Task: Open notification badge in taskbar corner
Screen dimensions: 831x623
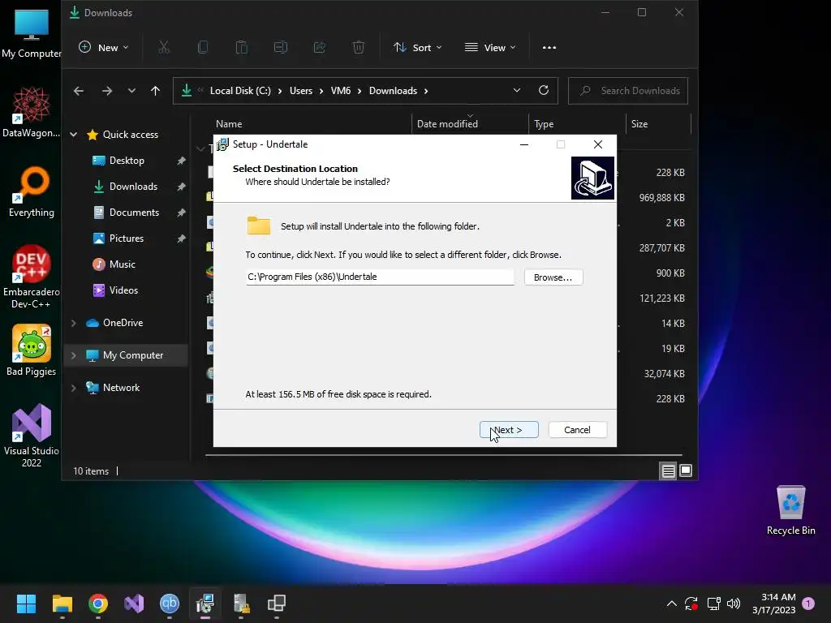Action: point(808,604)
